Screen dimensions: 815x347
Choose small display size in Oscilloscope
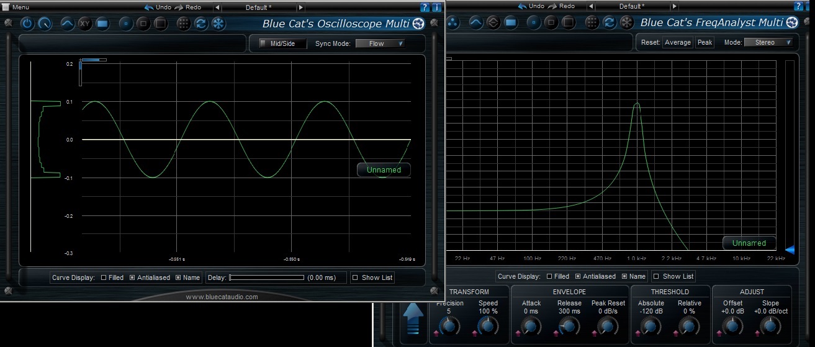tap(125, 24)
